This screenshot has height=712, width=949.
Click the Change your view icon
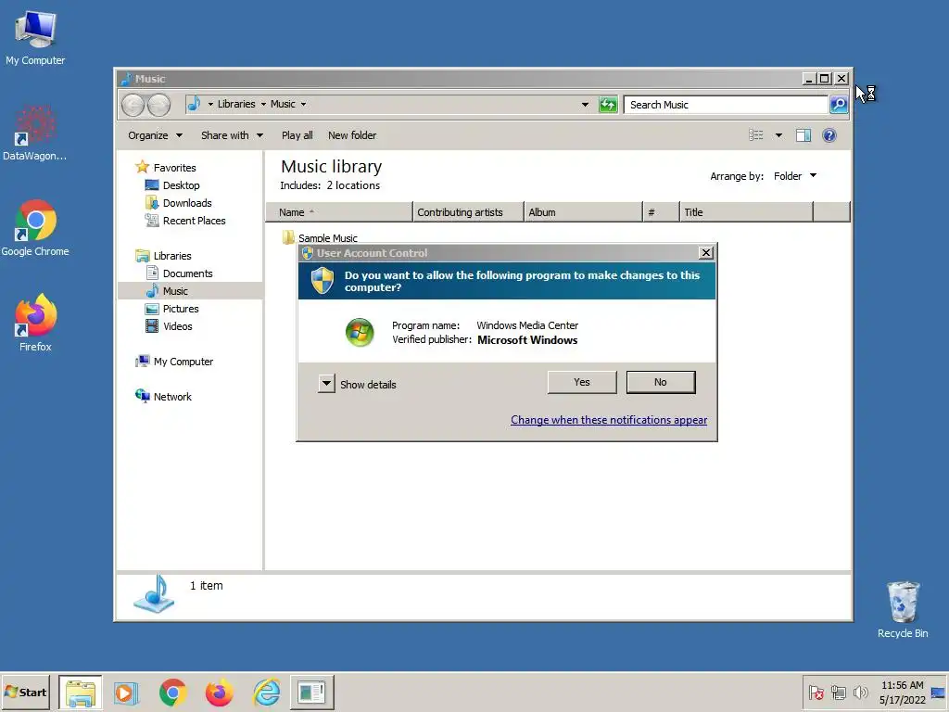point(756,135)
